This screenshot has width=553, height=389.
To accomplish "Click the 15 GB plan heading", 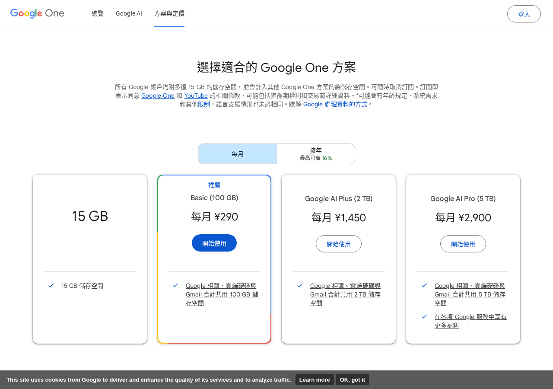I will coord(90,216).
